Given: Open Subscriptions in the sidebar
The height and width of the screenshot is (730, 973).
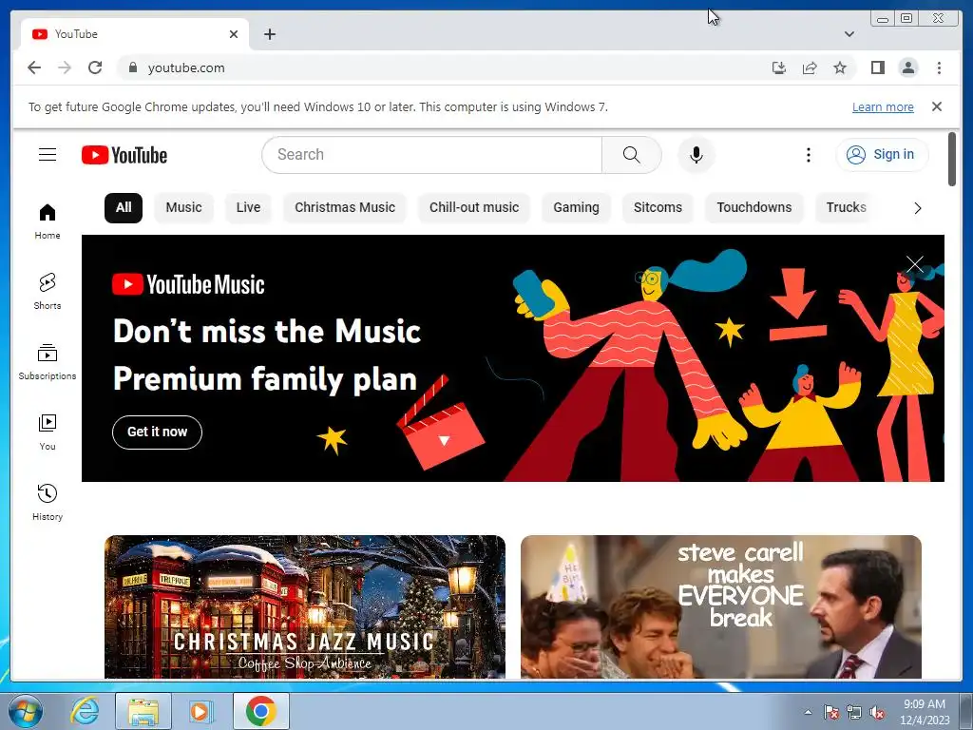Looking at the screenshot, I should (48, 362).
